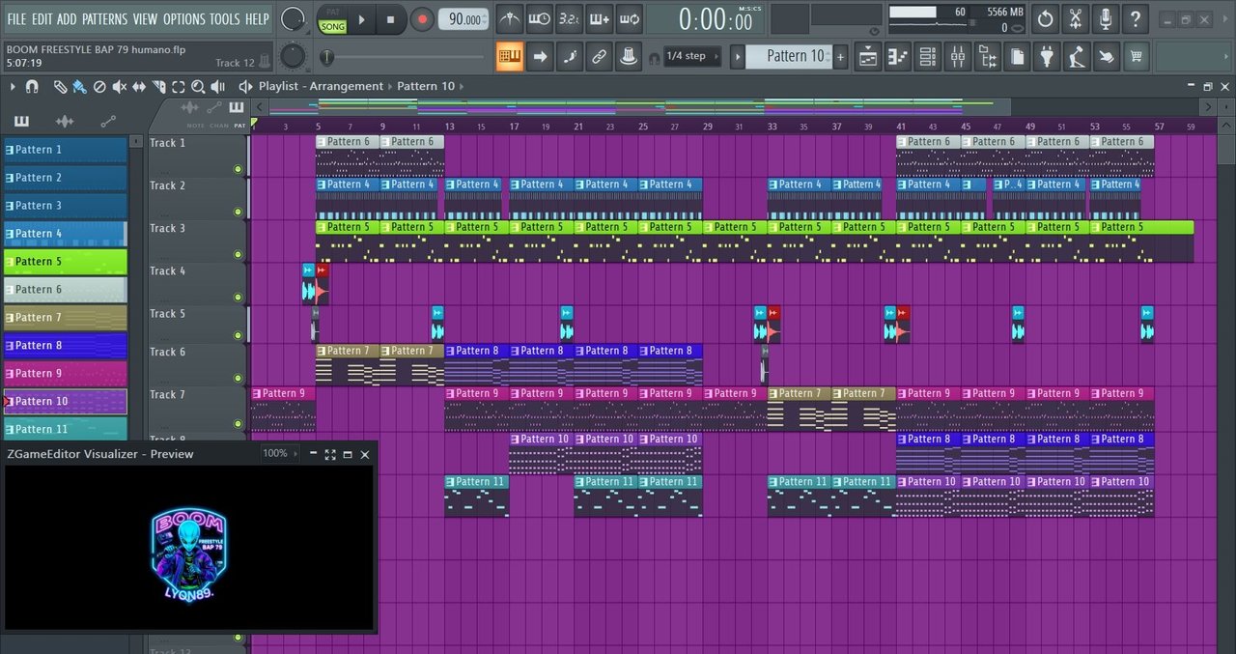The width and height of the screenshot is (1236, 654).
Task: Toggle step editing mode icon
Action: pos(571,56)
